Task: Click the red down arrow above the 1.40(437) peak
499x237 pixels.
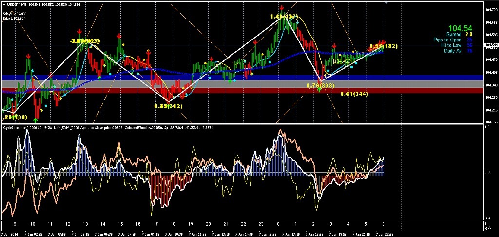Action: (x=281, y=8)
